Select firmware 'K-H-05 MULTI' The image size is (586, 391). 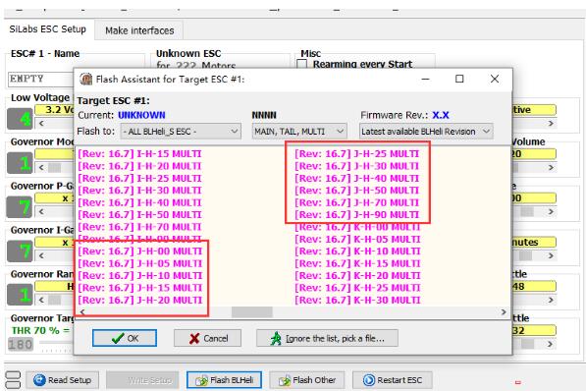point(357,239)
